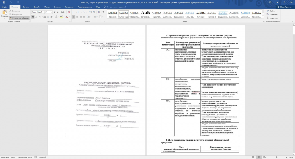The width and height of the screenshot is (295, 159).
Task: Open the Файл menu tab
Action: click(x=5, y=7)
